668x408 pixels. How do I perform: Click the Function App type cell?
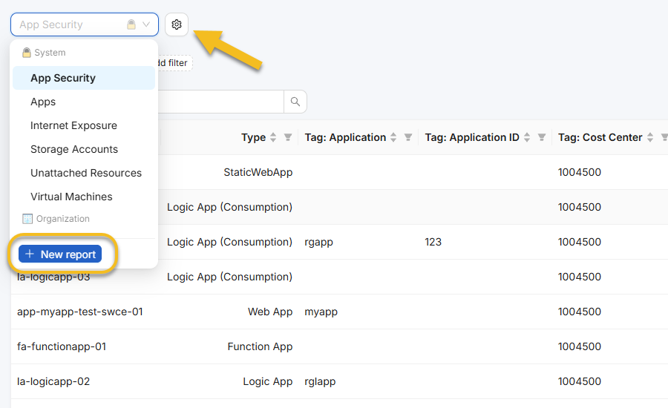pos(260,346)
